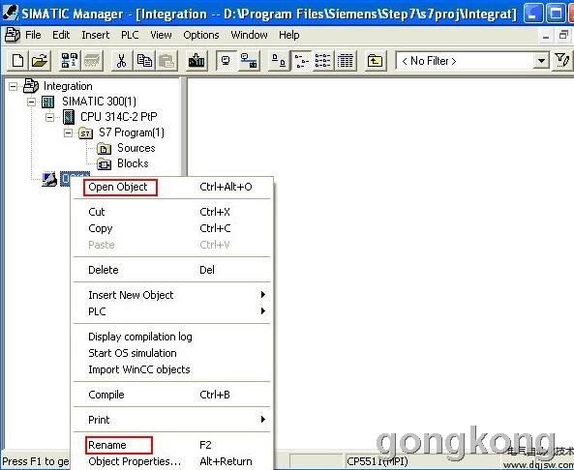This screenshot has width=574, height=470.
Task: Click the Copy toolbar icon
Action: tap(144, 60)
